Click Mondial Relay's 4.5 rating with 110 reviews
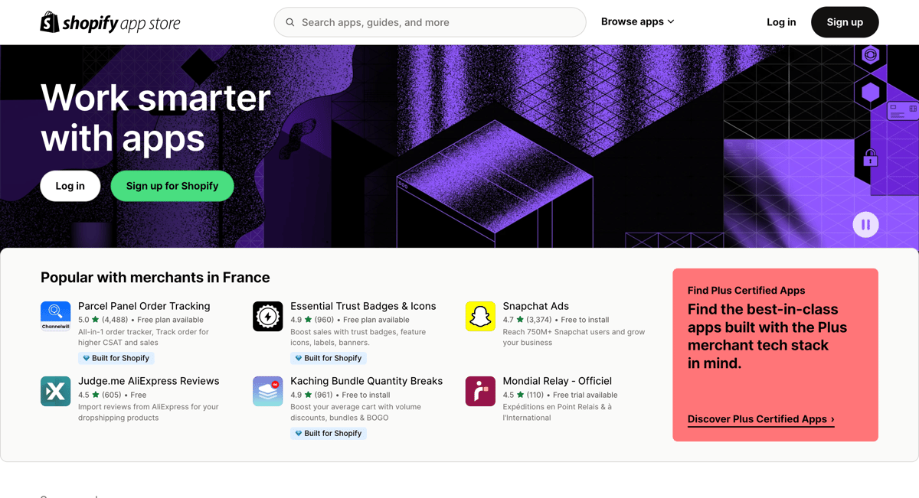 pos(523,395)
